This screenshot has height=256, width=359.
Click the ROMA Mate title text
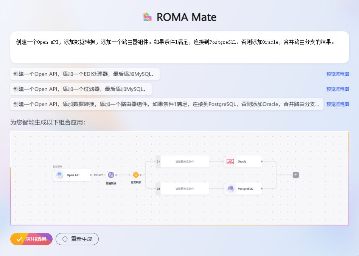[186, 17]
